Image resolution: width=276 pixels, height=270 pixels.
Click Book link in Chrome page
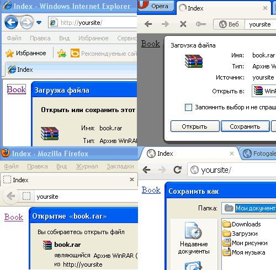[151, 190]
